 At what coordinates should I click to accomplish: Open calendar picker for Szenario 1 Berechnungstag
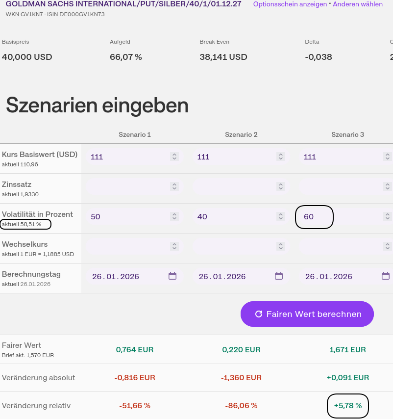172,276
